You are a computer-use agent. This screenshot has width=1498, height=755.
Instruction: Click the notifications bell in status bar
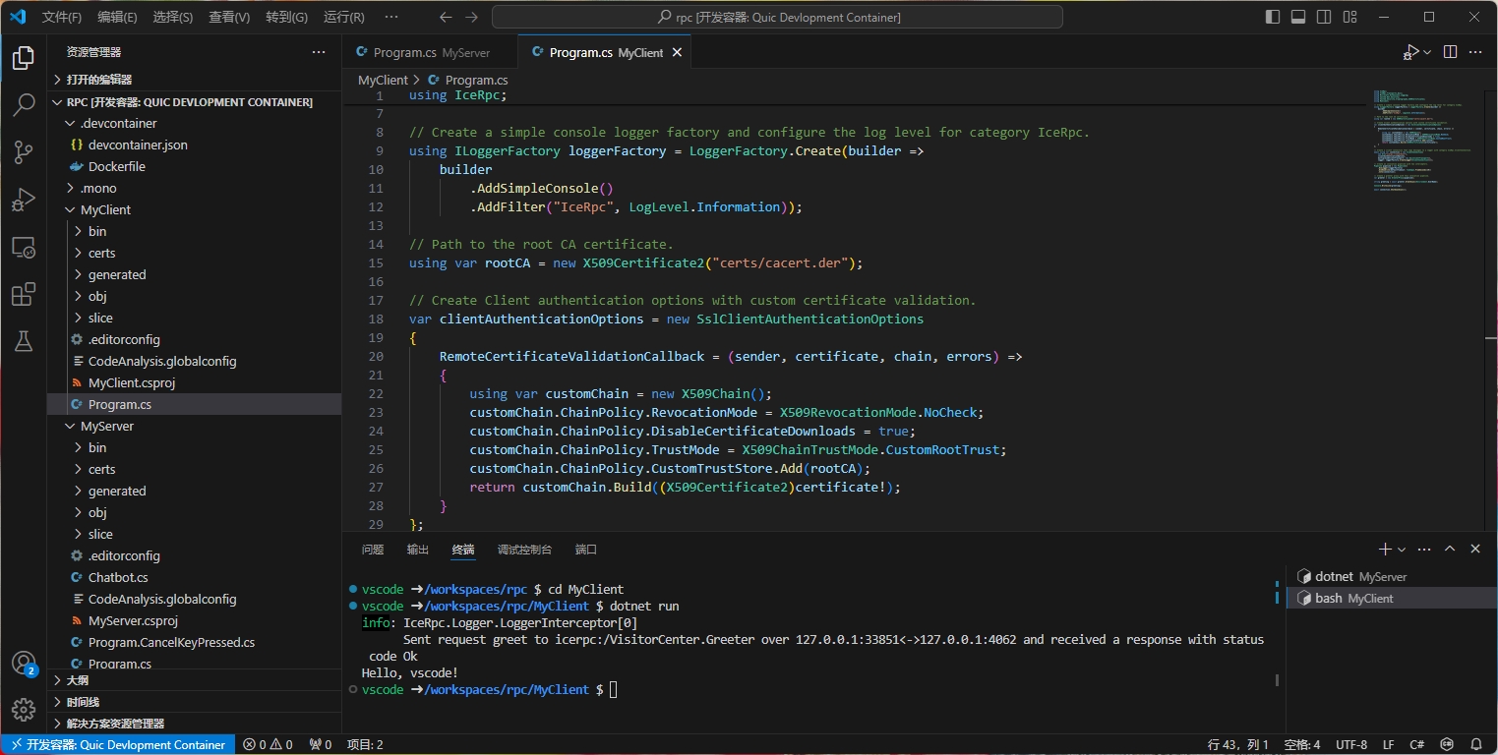(x=1476, y=744)
